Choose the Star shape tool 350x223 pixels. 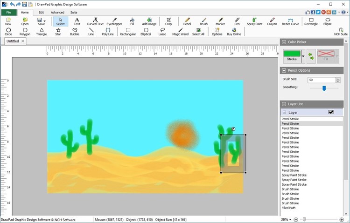click(58, 32)
